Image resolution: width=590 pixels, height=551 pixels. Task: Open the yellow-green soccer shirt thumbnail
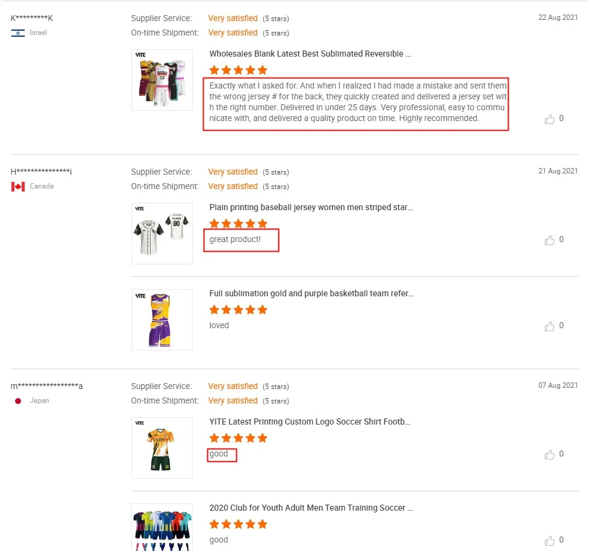coord(162,448)
